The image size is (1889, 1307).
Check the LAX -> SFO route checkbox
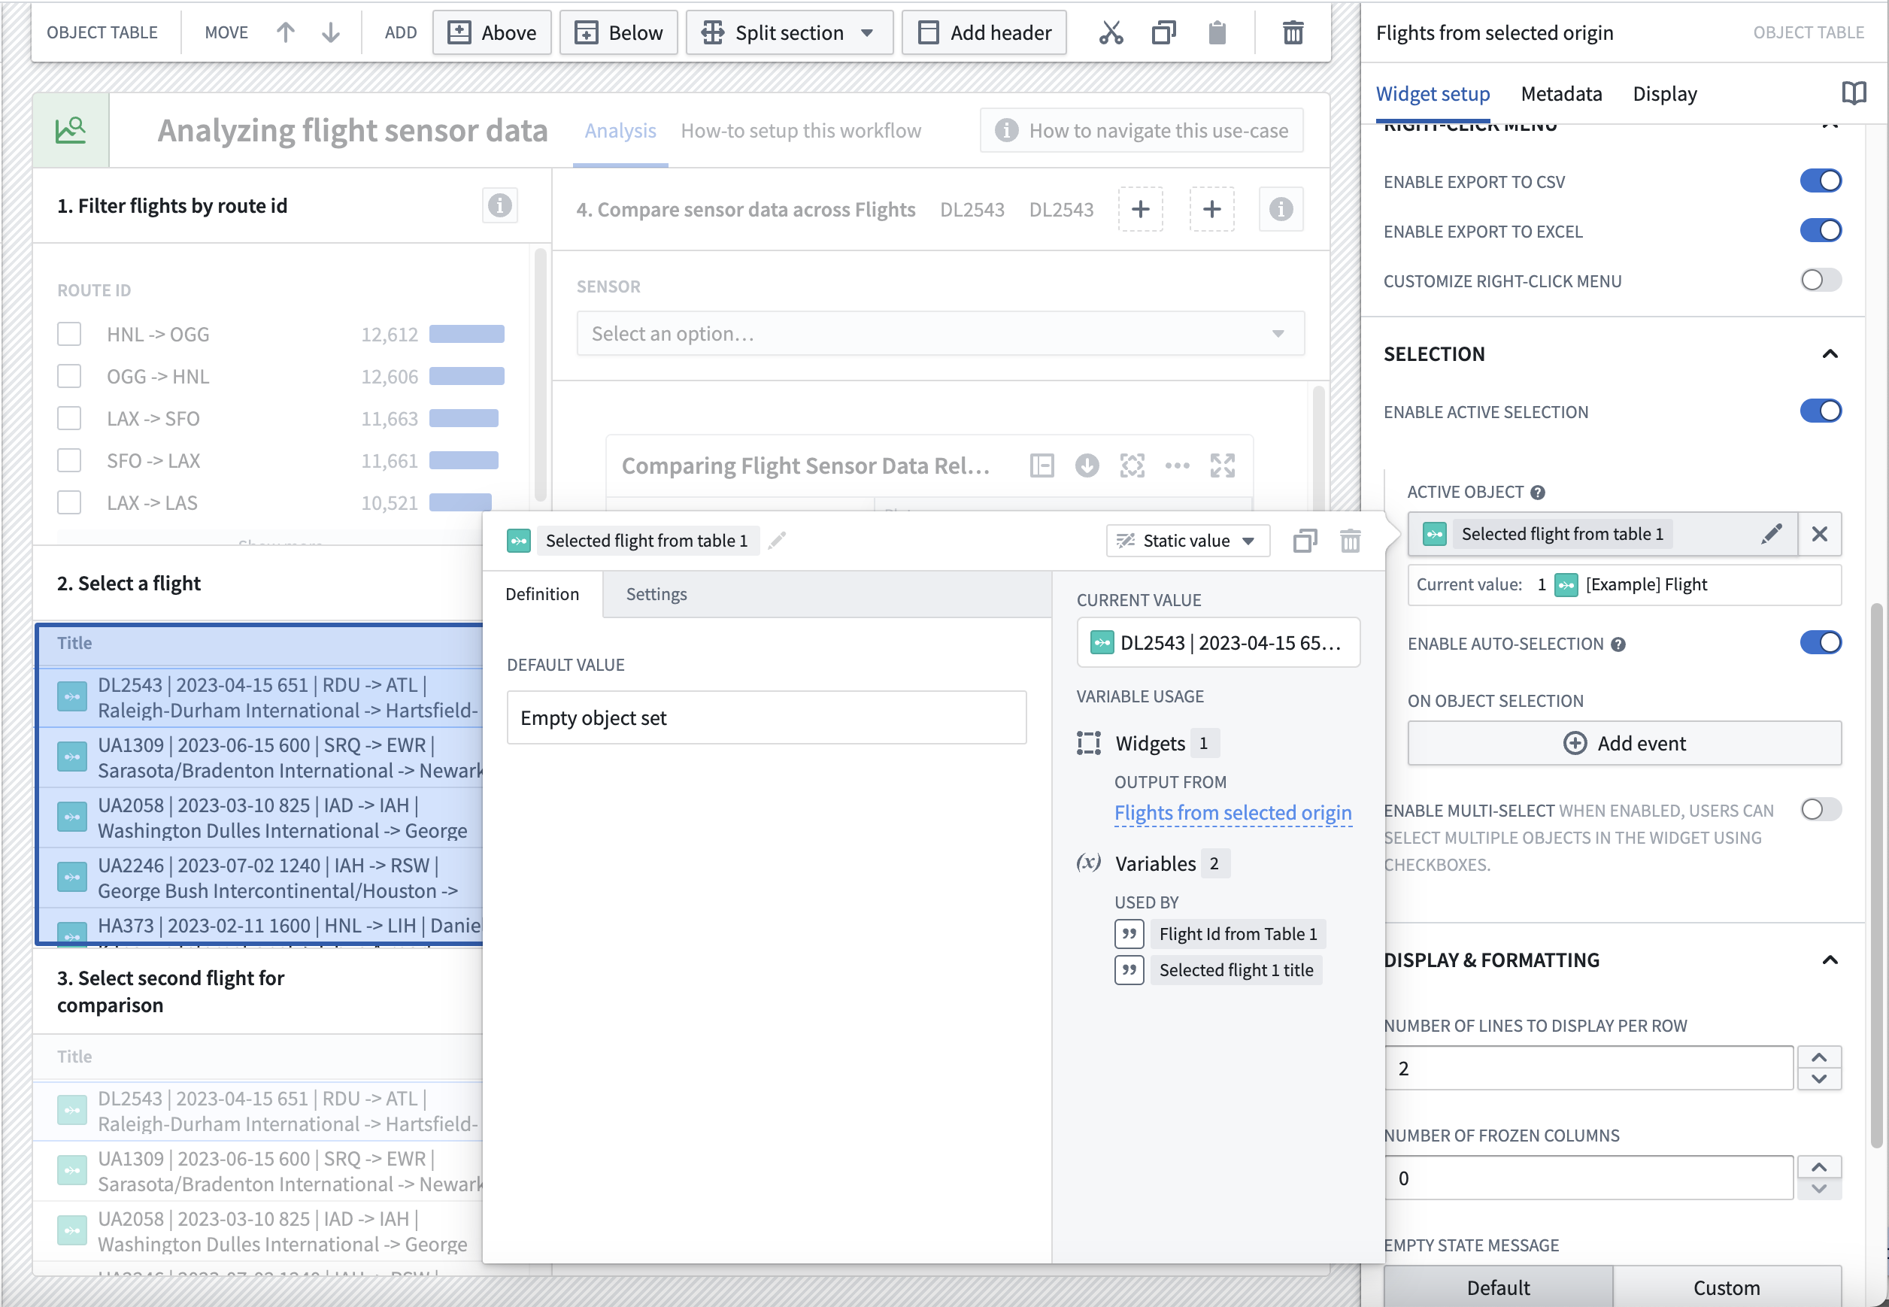point(68,418)
